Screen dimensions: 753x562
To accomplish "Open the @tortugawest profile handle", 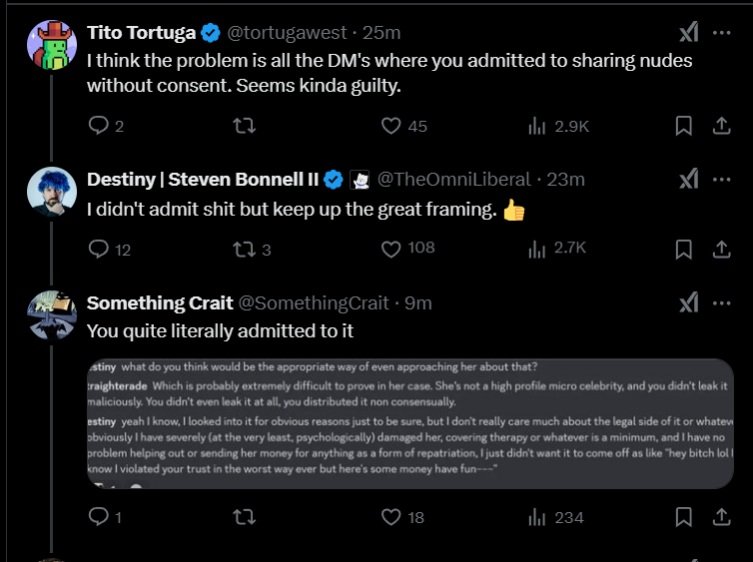I will tap(276, 33).
